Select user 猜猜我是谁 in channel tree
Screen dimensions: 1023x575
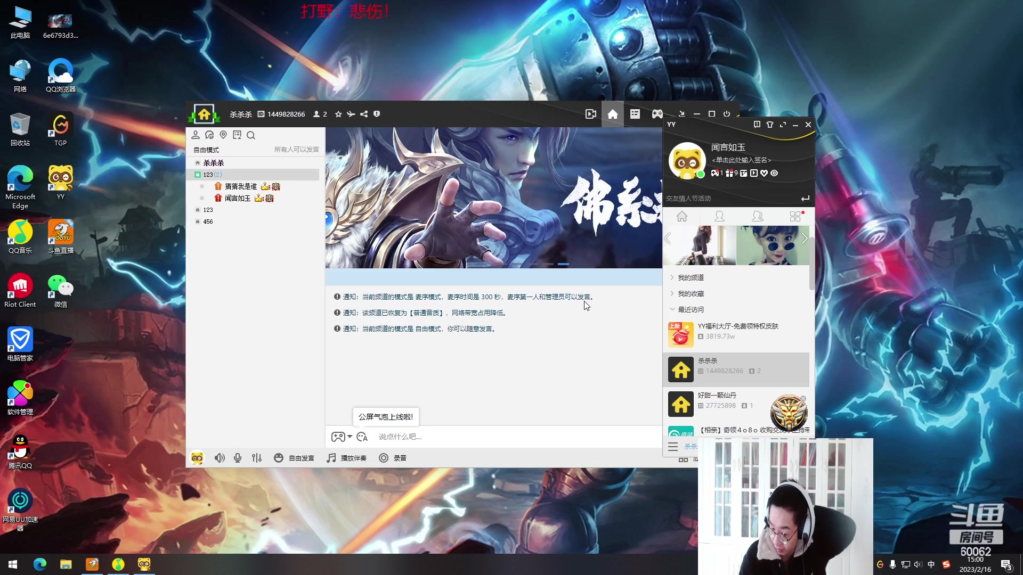pyautogui.click(x=241, y=186)
